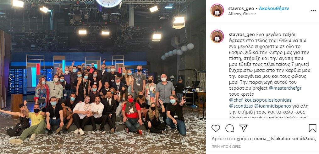Open stavros_geo username in the header

[241, 8]
